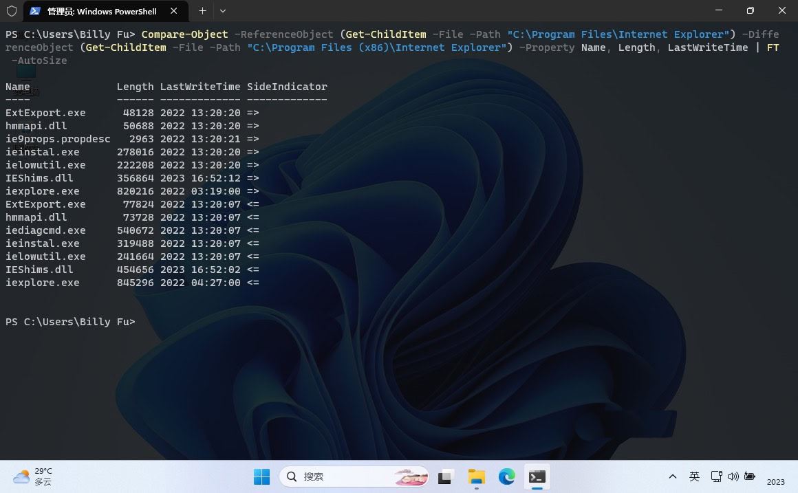Open the volume control from the system tray
The image size is (798, 493).
pos(733,476)
